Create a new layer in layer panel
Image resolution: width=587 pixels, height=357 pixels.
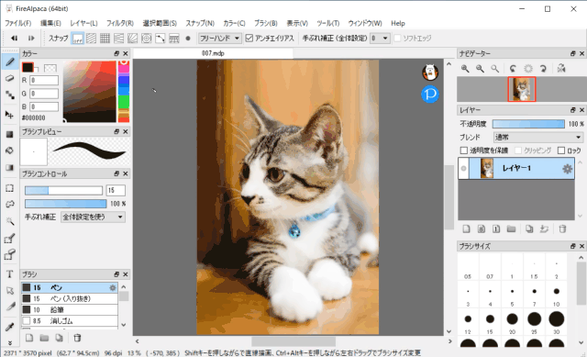[466, 229]
